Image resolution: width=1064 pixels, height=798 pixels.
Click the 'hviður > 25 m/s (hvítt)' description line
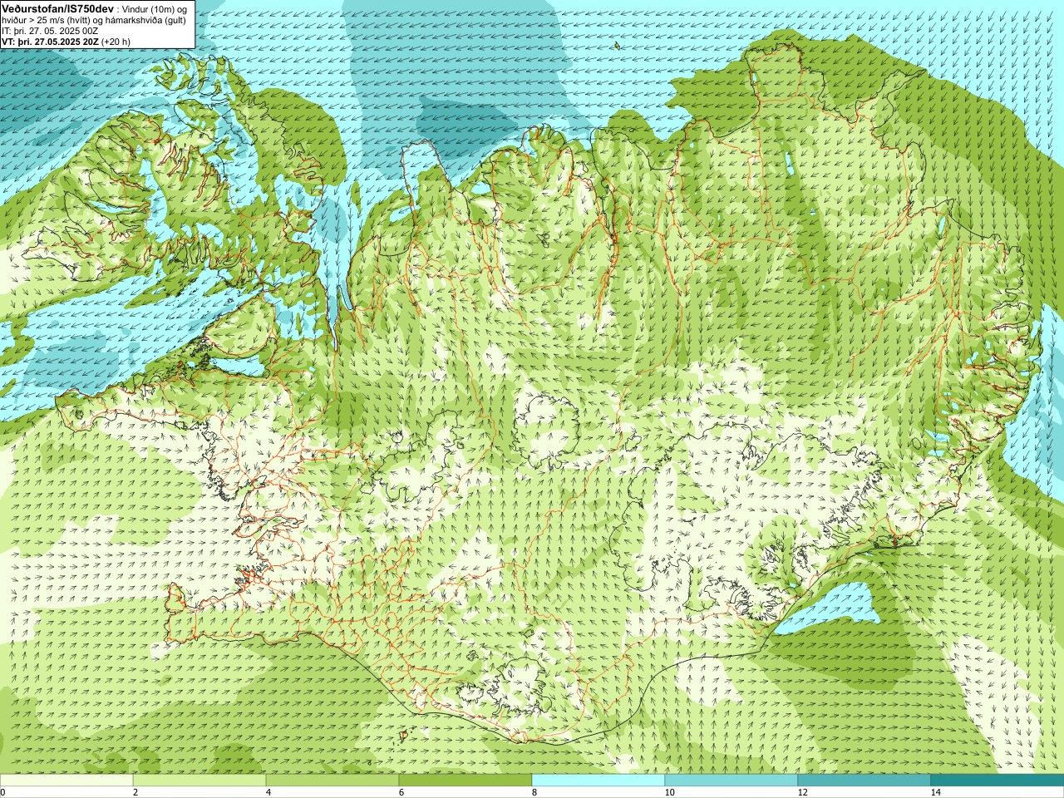pyautogui.click(x=94, y=20)
